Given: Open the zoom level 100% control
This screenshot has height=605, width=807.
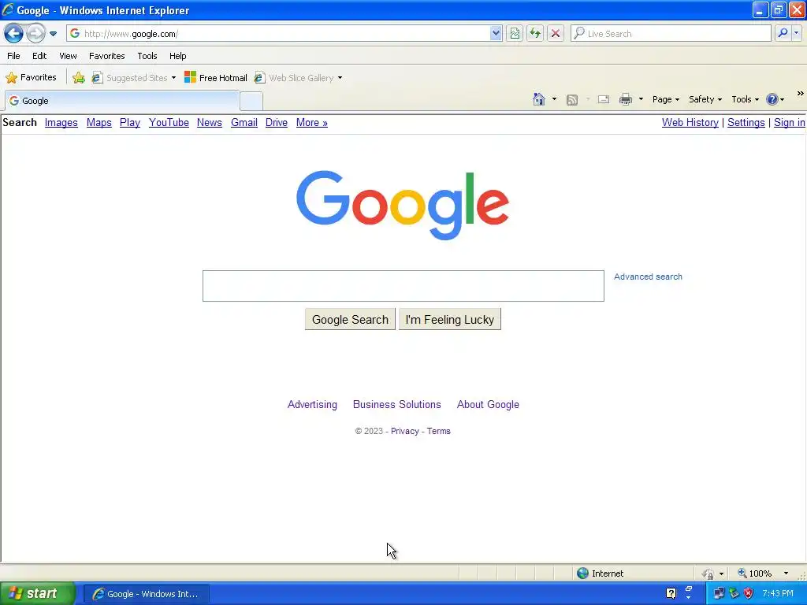Looking at the screenshot, I should (x=763, y=573).
